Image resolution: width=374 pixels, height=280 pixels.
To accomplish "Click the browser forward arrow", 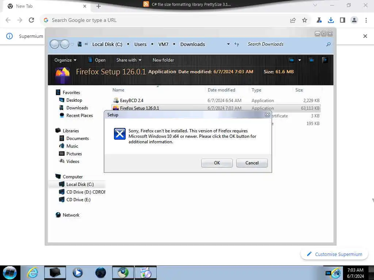I will pos(20,20).
